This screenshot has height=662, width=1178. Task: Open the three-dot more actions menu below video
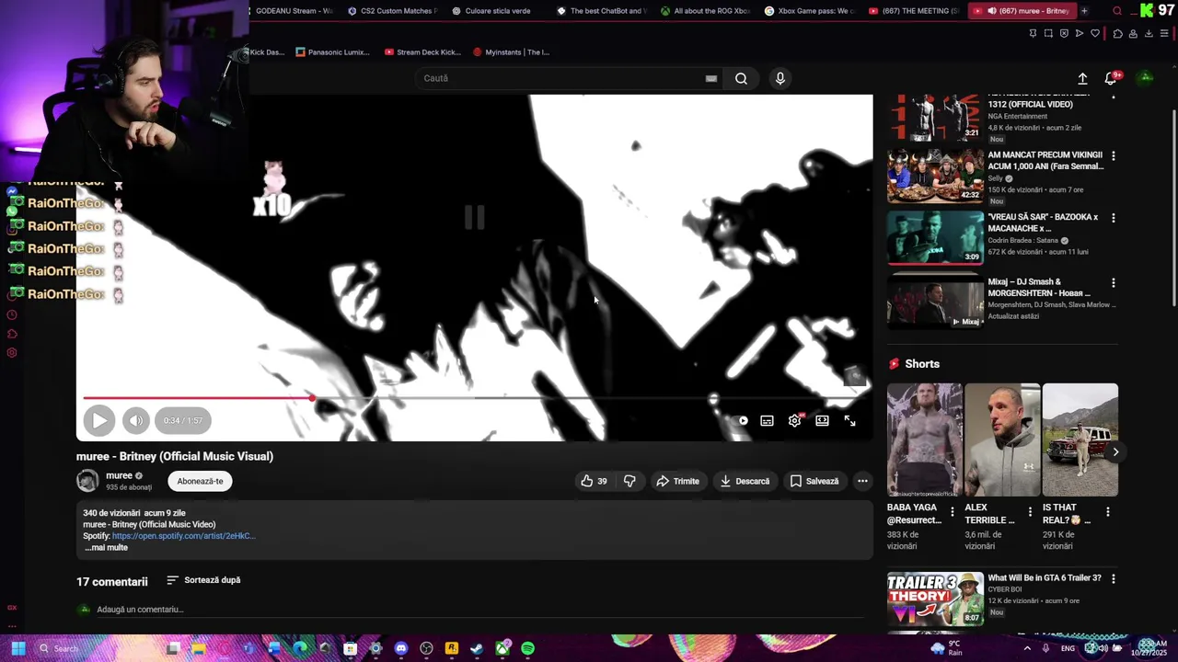pos(862,481)
